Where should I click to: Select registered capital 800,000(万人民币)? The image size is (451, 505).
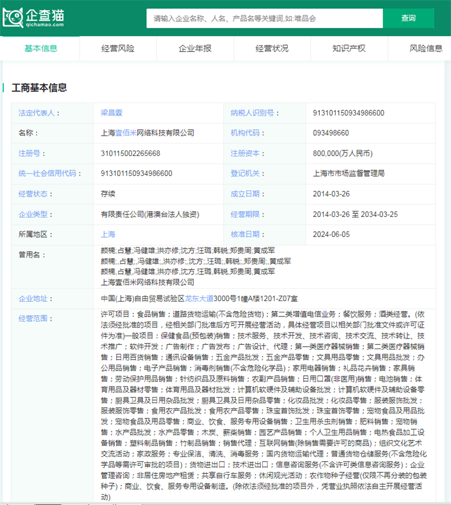click(342, 154)
